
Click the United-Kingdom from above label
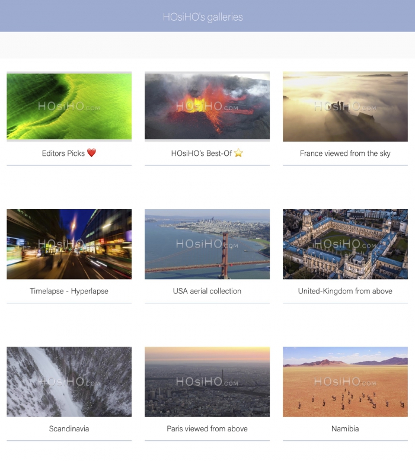345,291
